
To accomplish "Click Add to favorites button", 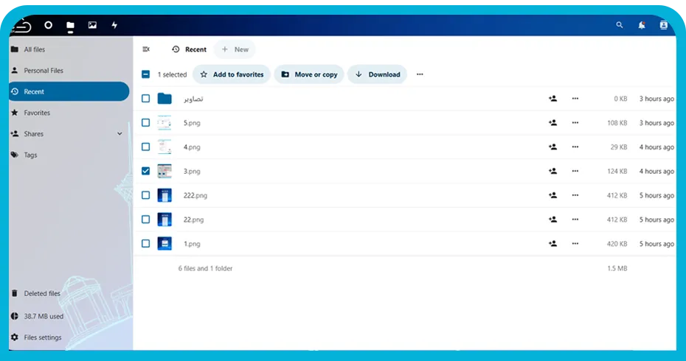I will [232, 74].
